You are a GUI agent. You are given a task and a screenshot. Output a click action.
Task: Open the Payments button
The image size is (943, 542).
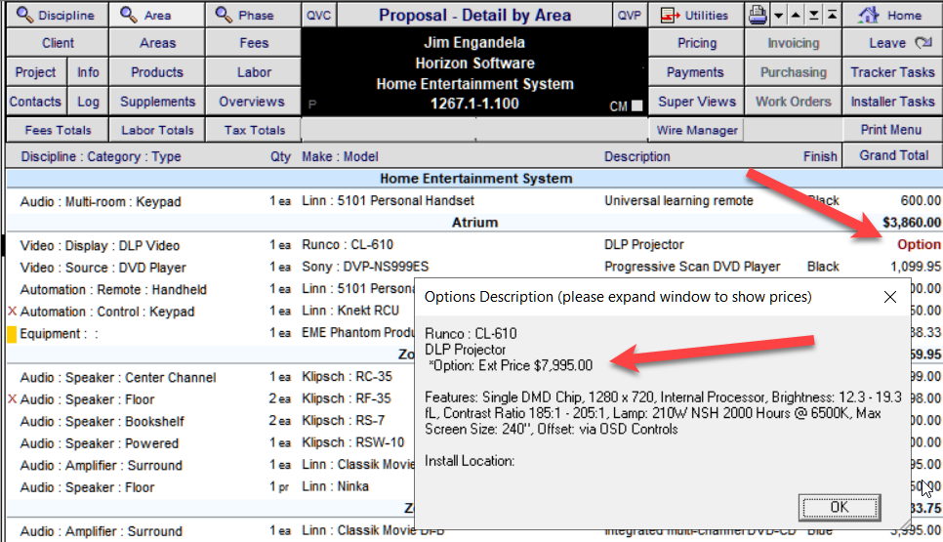pyautogui.click(x=695, y=73)
